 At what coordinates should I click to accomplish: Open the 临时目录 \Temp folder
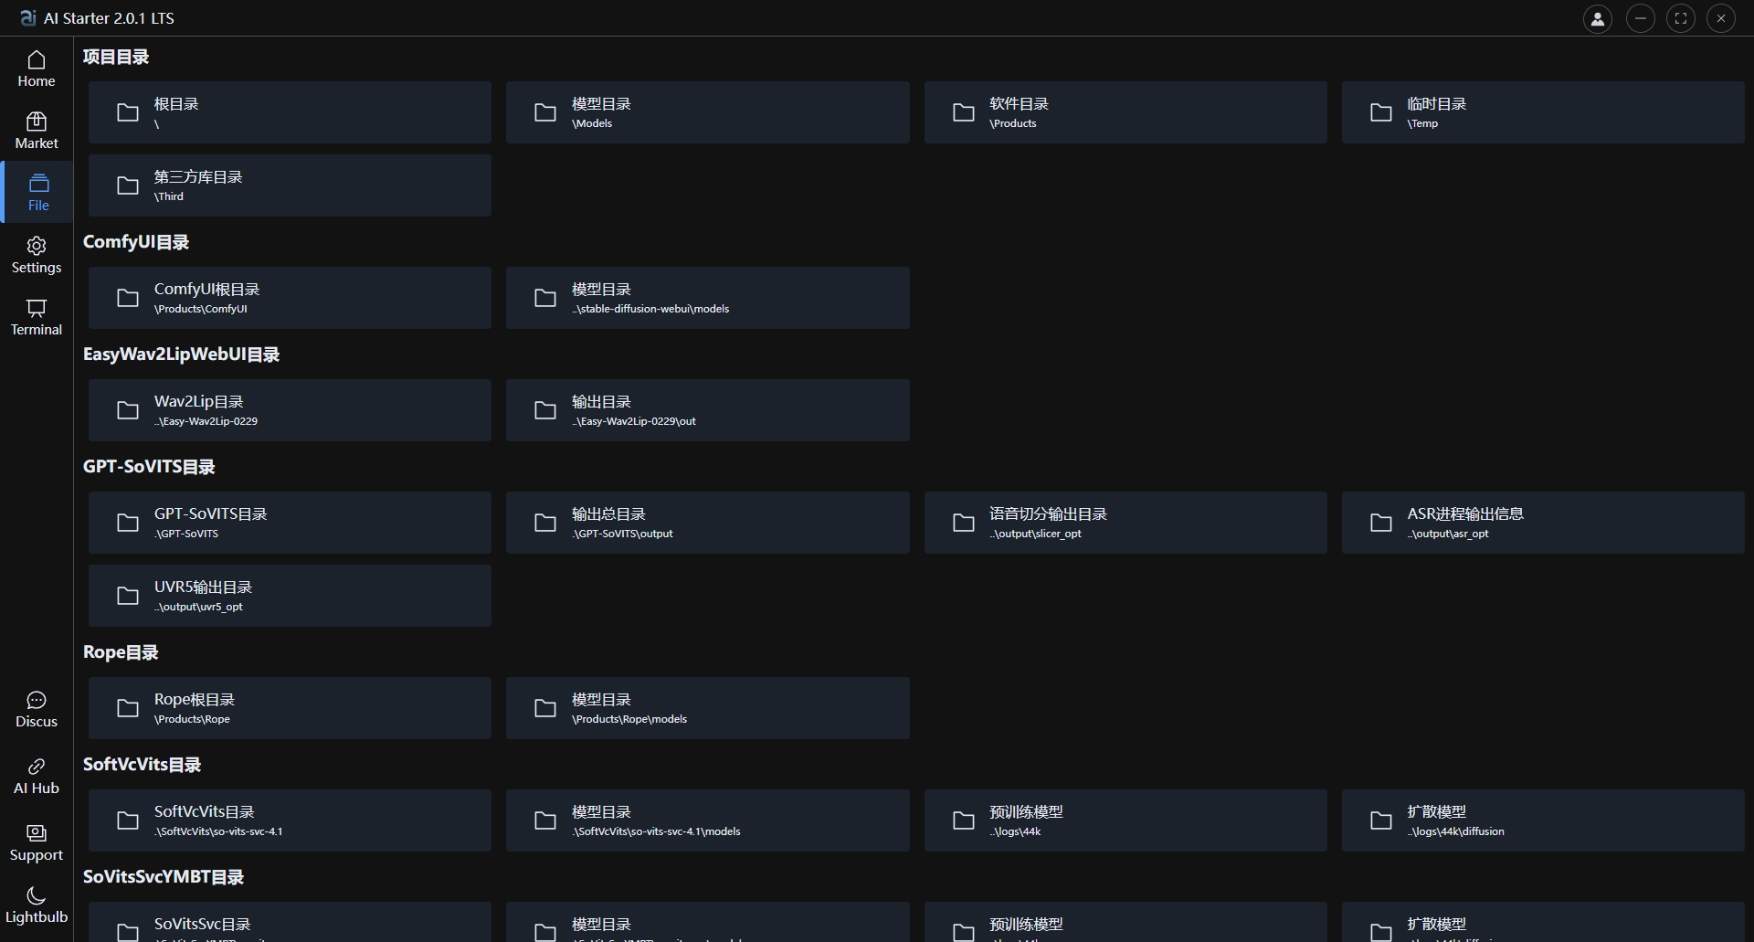point(1542,112)
